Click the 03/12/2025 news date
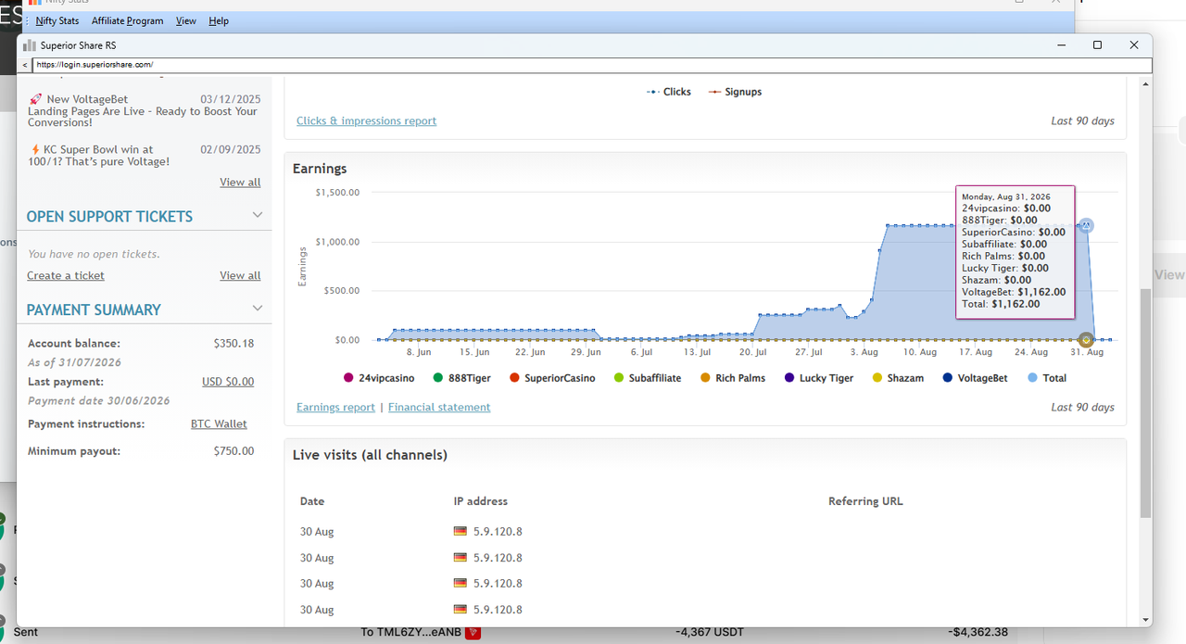Image resolution: width=1186 pixels, height=644 pixels. coord(230,99)
